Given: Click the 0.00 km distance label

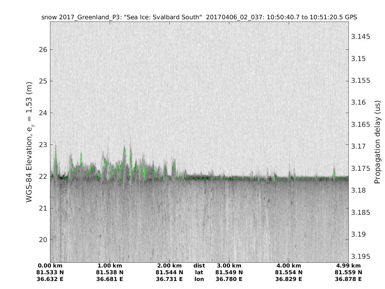Looking at the screenshot, I should 50,266.
